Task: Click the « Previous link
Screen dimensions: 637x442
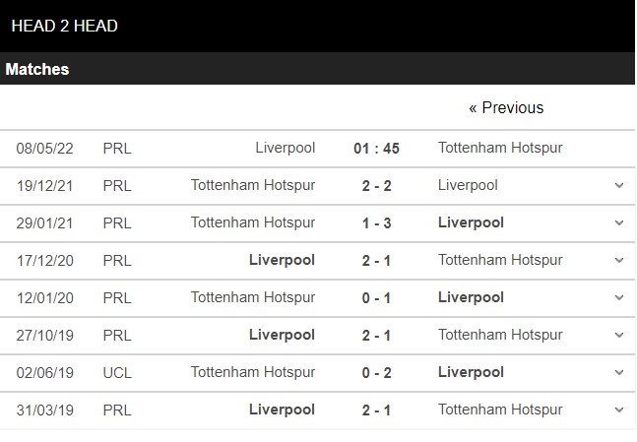Action: point(506,107)
